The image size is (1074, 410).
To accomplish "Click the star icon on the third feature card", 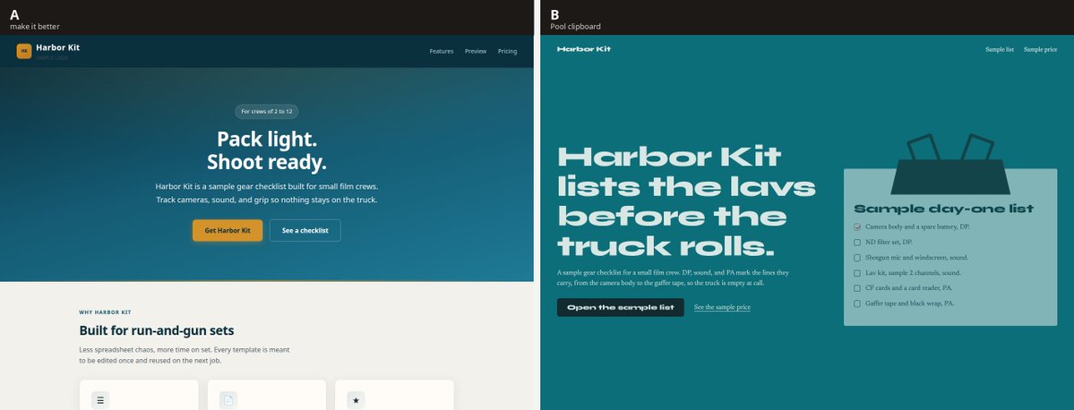I will pyautogui.click(x=356, y=400).
